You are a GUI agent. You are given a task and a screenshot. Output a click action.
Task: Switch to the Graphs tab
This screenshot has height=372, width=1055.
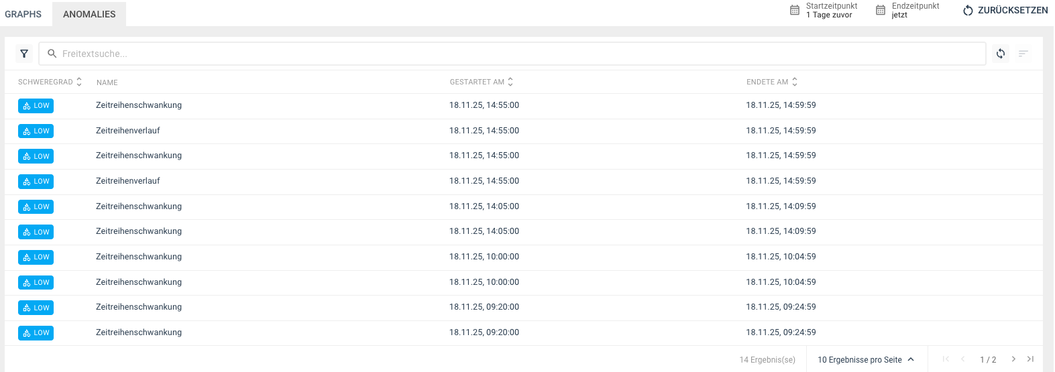pos(23,14)
